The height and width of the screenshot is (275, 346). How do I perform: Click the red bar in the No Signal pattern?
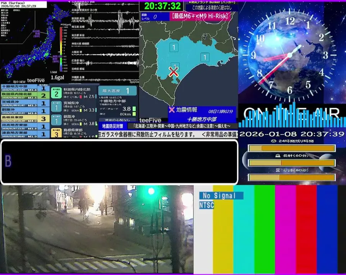[306, 229]
